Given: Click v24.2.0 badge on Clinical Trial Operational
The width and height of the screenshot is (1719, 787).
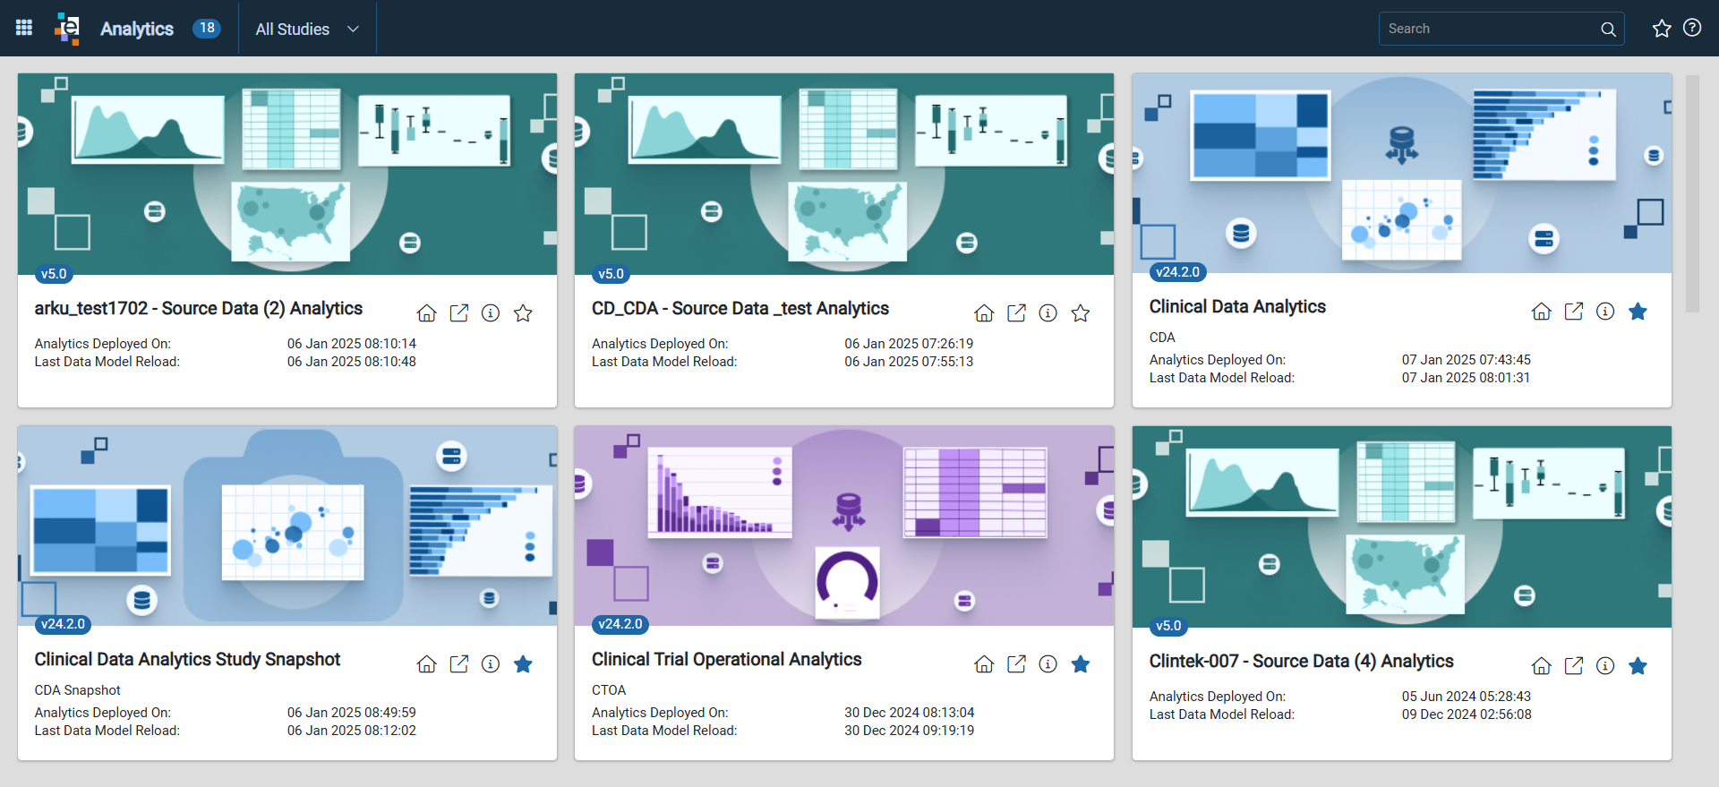Looking at the screenshot, I should (620, 624).
